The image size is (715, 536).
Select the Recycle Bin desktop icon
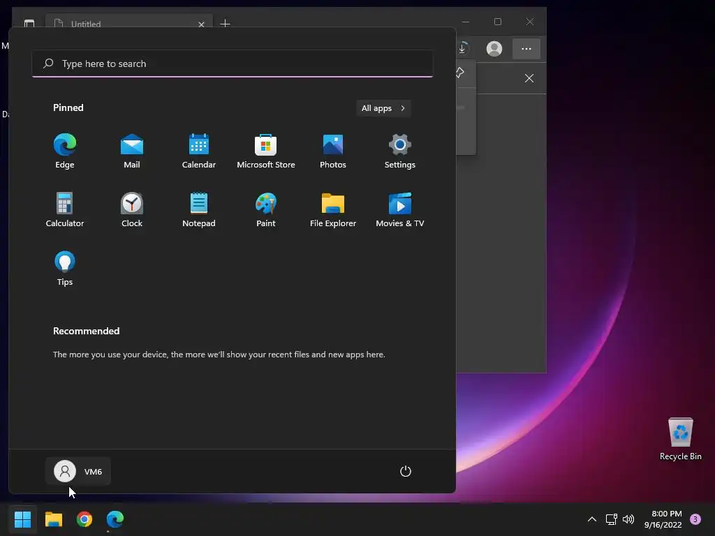click(x=680, y=439)
